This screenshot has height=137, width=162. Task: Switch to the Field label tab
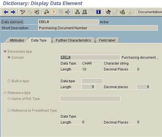point(107,40)
